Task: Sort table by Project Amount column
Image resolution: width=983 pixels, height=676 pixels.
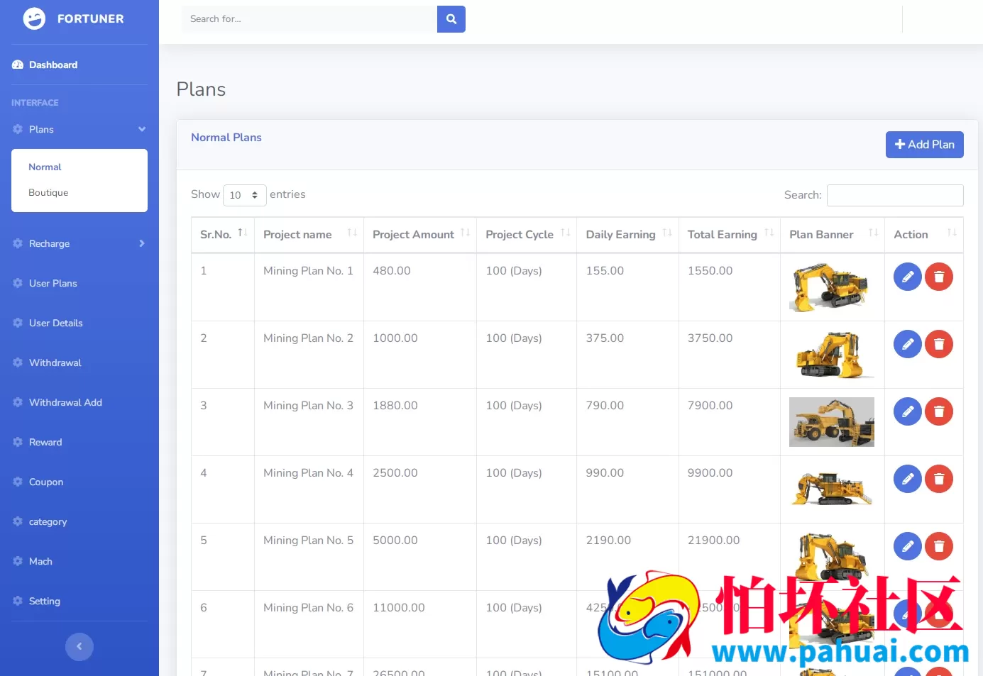Action: click(x=420, y=235)
